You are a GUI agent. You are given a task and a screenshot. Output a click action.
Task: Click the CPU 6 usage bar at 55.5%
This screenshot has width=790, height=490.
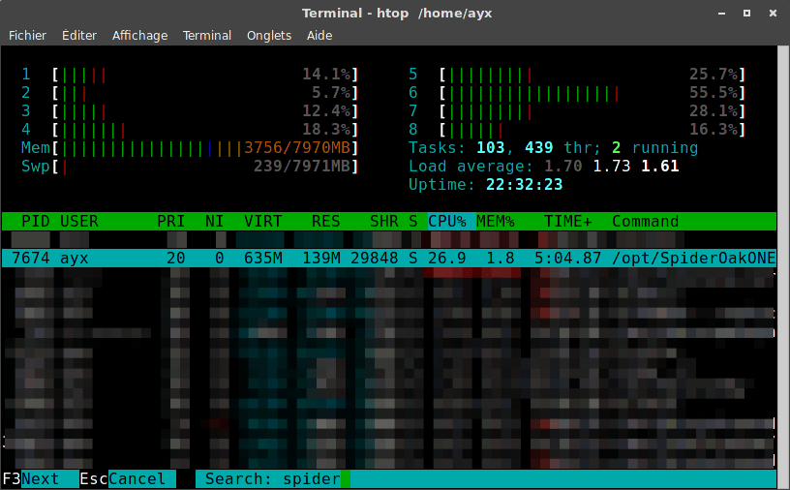[x=592, y=93]
